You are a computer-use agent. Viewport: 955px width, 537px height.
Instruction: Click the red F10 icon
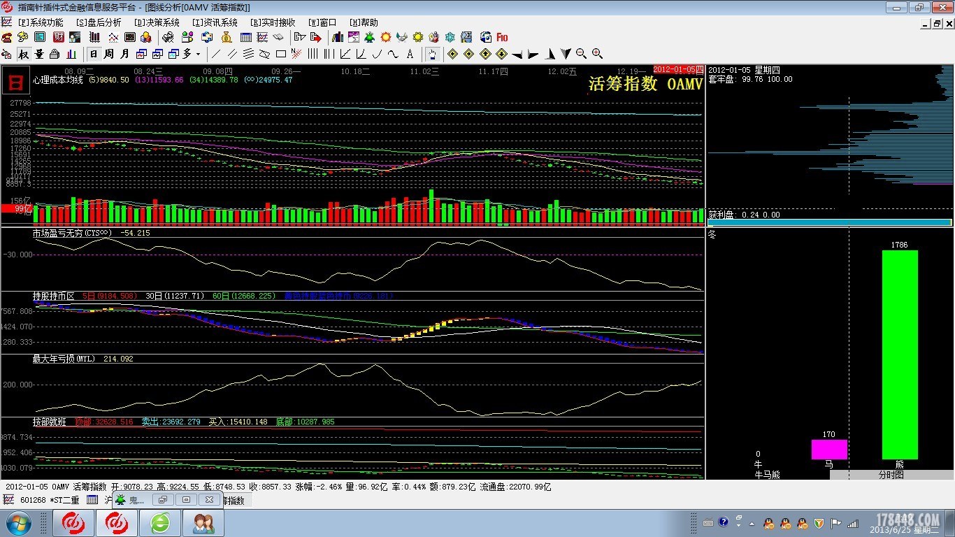coord(502,37)
